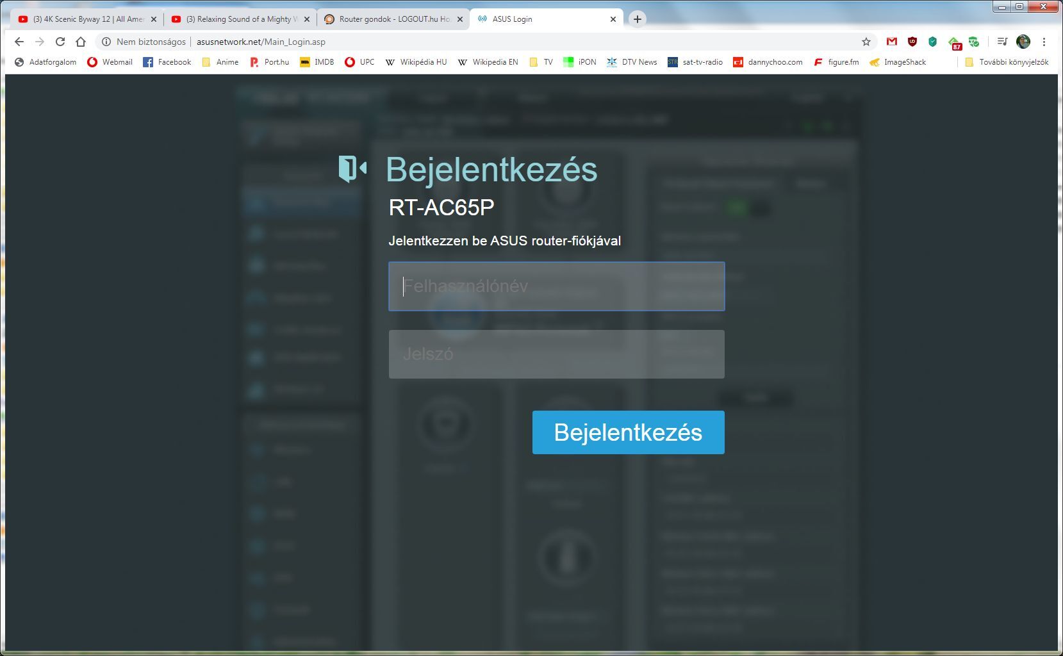The width and height of the screenshot is (1063, 656).
Task: Click the Felhasználónév username field
Action: tap(556, 286)
